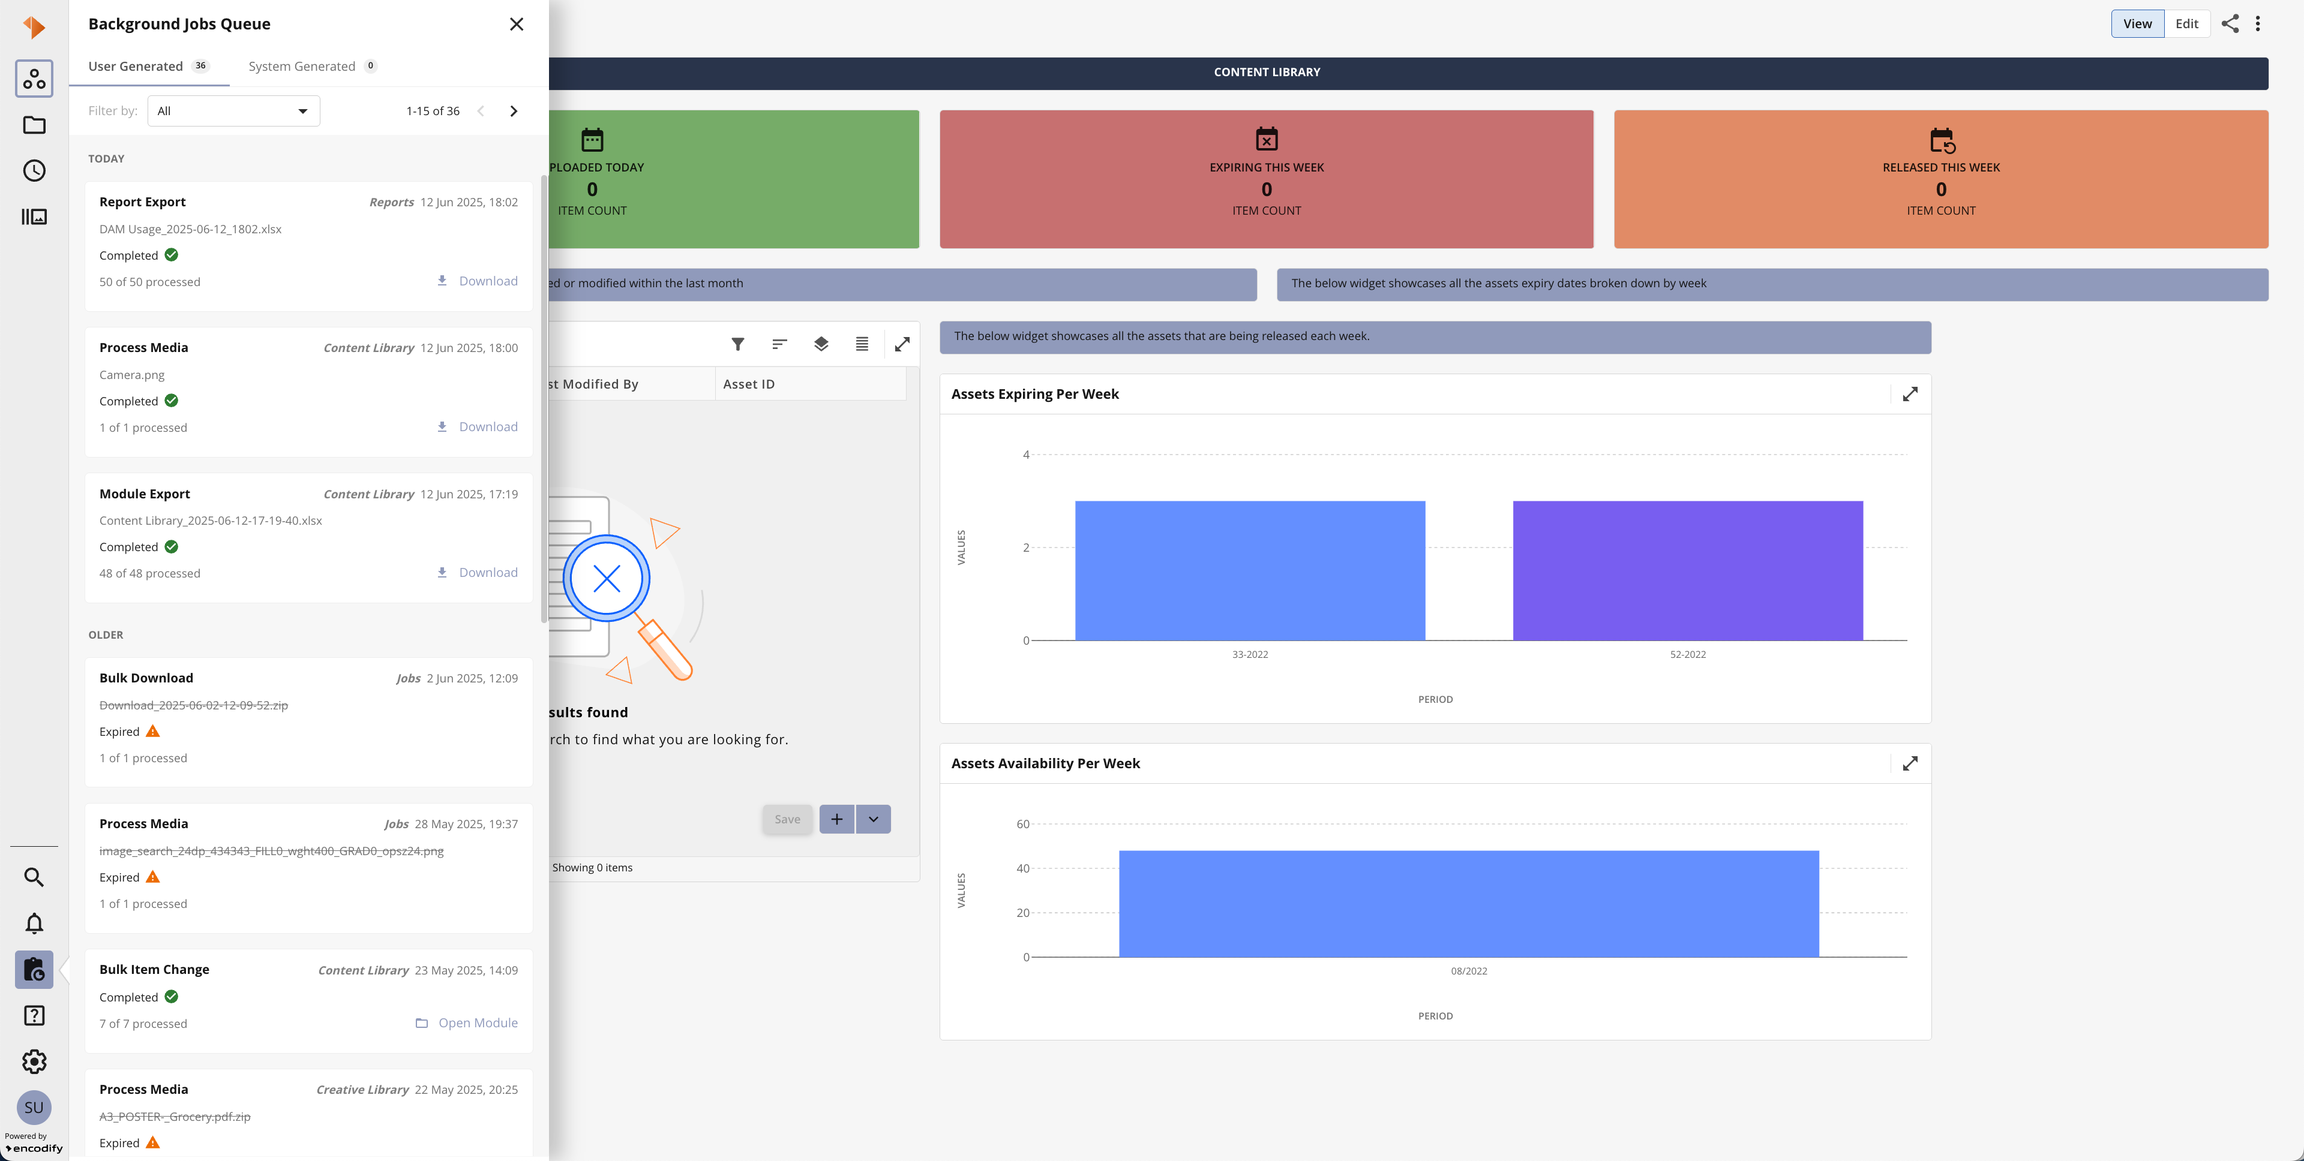Click the Released This Week tile
This screenshot has width=2304, height=1161.
pyautogui.click(x=1941, y=179)
